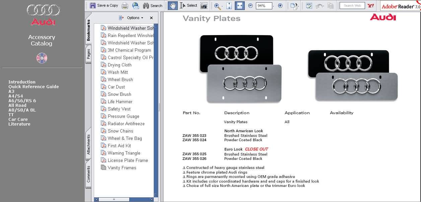421x202 pixels.
Task: Open the Pressure Guage bookmark
Action: click(x=124, y=116)
